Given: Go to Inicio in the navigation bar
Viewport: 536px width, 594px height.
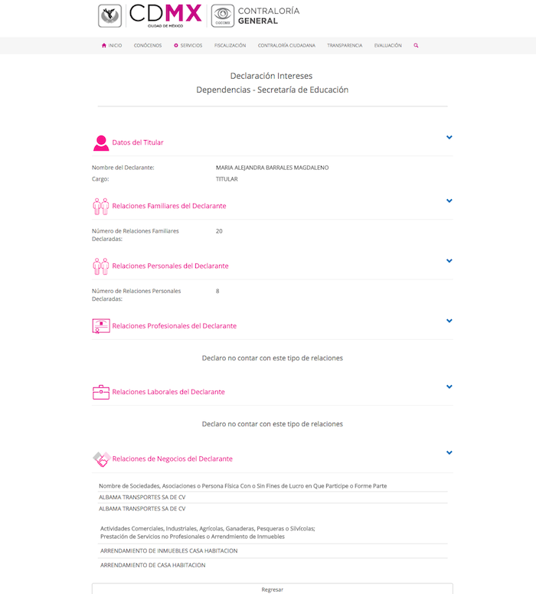Looking at the screenshot, I should pyautogui.click(x=112, y=46).
